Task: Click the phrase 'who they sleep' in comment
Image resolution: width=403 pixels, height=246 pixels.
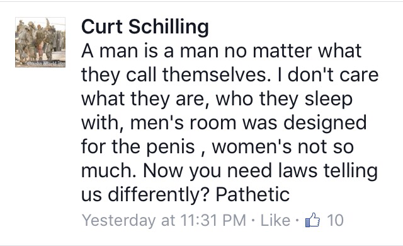Action: pos(284,100)
